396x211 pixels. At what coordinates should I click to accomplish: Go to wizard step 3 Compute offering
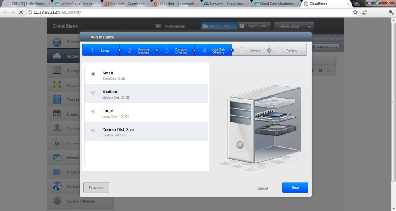point(176,50)
